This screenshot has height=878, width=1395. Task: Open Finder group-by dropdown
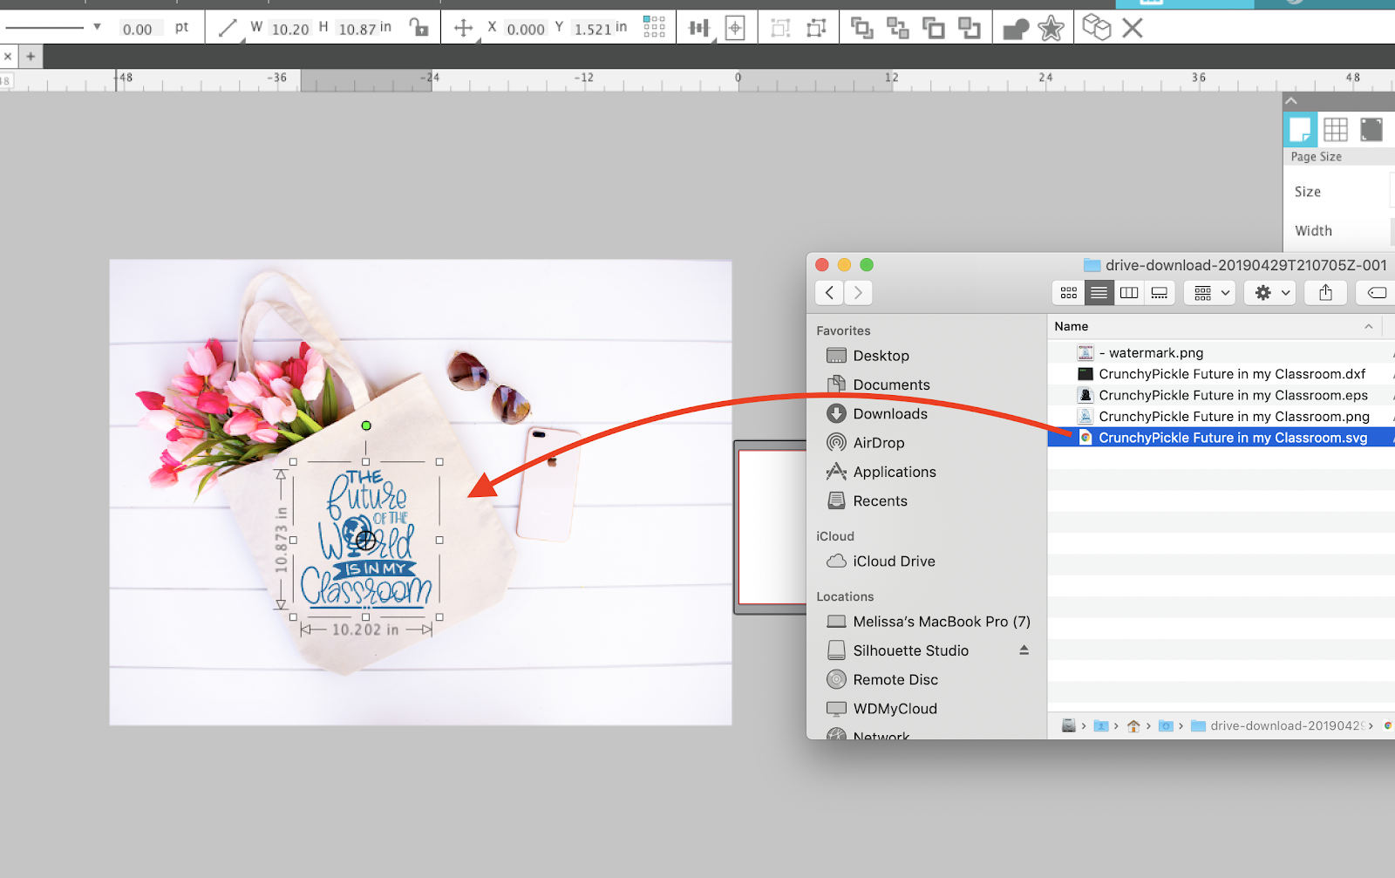1212,293
